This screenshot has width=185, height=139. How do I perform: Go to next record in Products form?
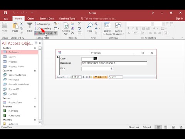pyautogui.click(x=84, y=77)
